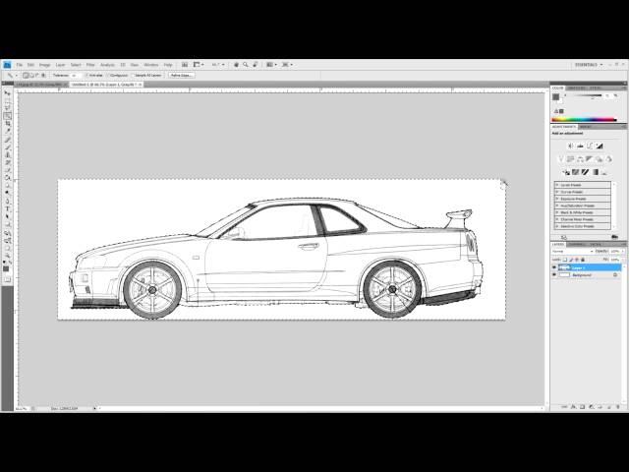Hide Layer 1 using its eye icon
629x472 pixels.
(x=554, y=267)
